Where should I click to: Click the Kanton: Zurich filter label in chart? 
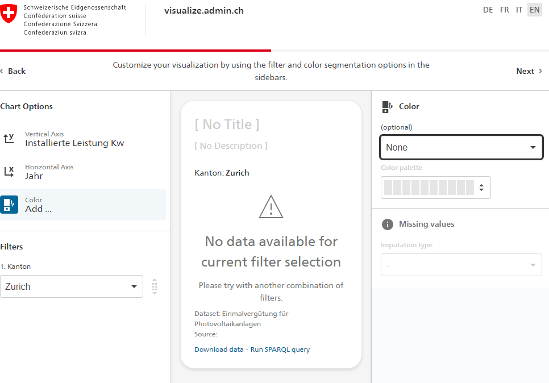pyautogui.click(x=222, y=173)
